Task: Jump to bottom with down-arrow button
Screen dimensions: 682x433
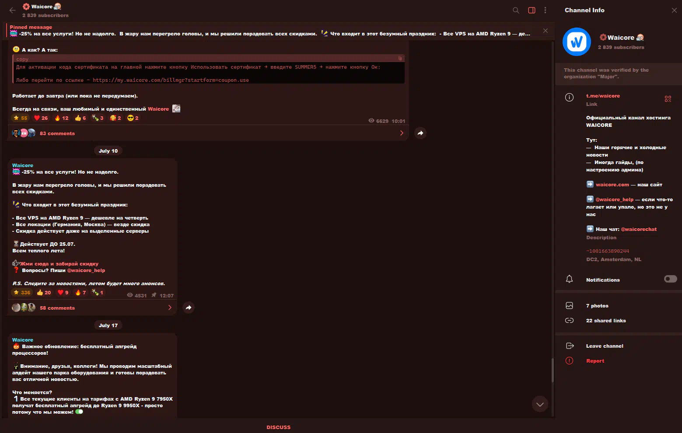Action: tap(540, 404)
